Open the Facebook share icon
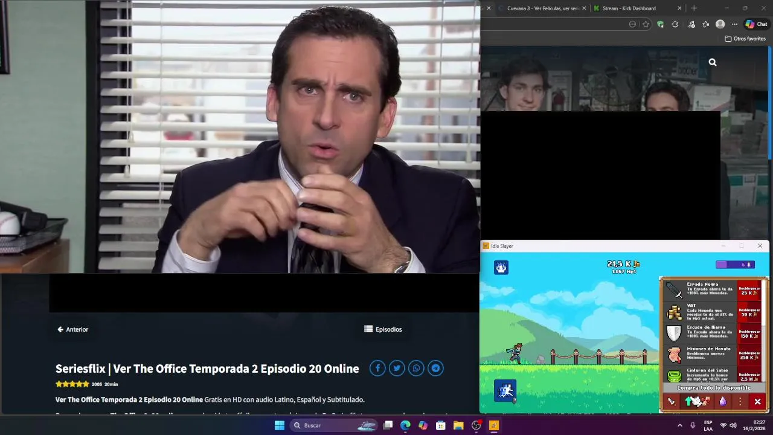This screenshot has width=773, height=435. 377,368
